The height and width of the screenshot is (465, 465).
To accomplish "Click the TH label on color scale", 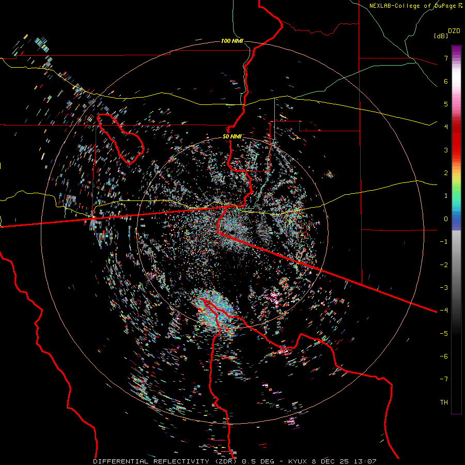I will point(444,402).
